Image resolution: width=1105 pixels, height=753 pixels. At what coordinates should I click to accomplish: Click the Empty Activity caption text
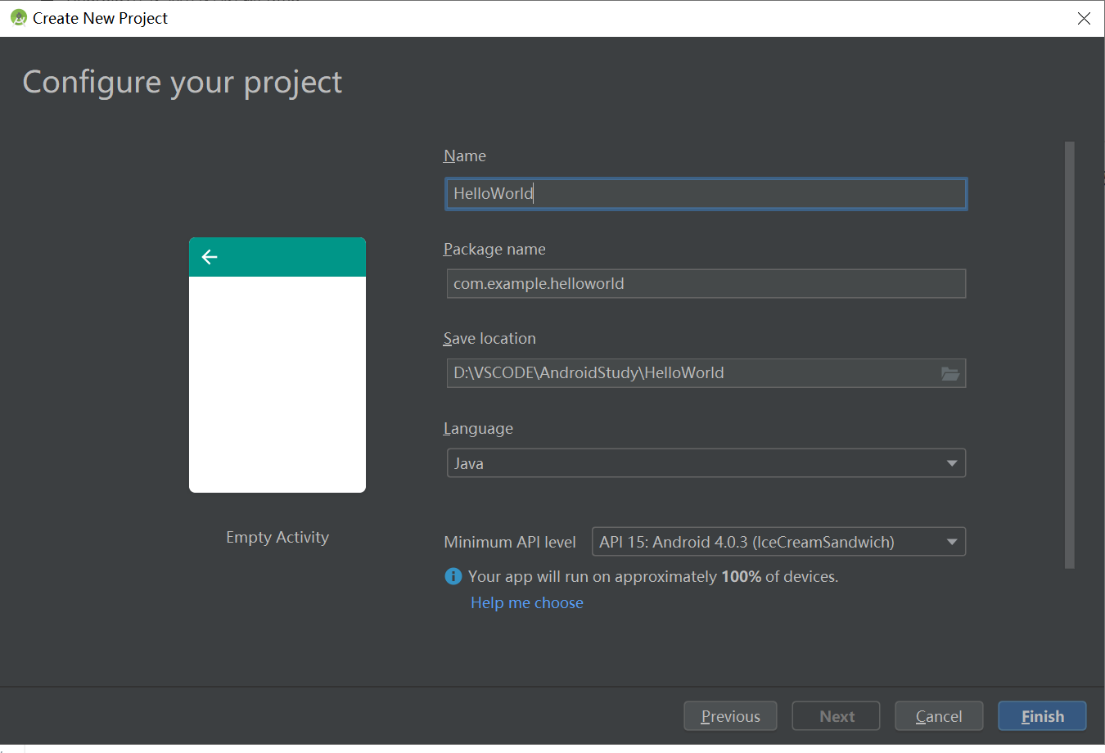tap(277, 538)
